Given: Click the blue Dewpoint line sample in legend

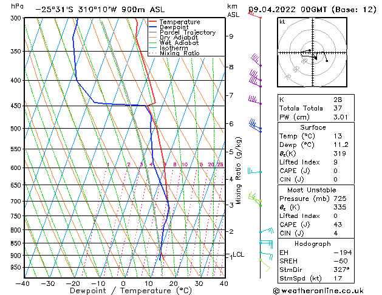Looking at the screenshot, I should (x=153, y=27).
